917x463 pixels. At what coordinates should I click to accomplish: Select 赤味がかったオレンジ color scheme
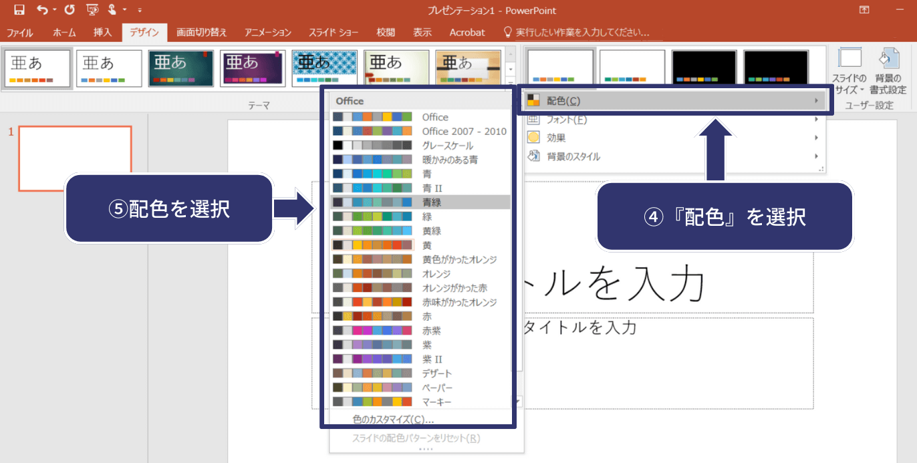click(x=421, y=302)
